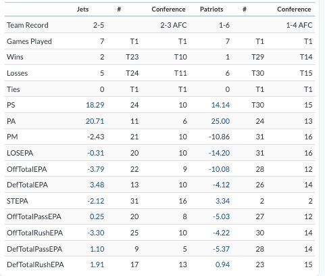The height and width of the screenshot is (276, 325).
Task: Open the Patriots STEPA value 3.34
Action: (223, 201)
